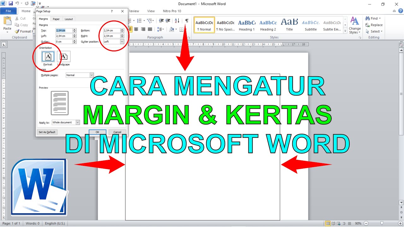Viewport: 404px width, 227px height.
Task: Open the File tab
Action: [9, 11]
